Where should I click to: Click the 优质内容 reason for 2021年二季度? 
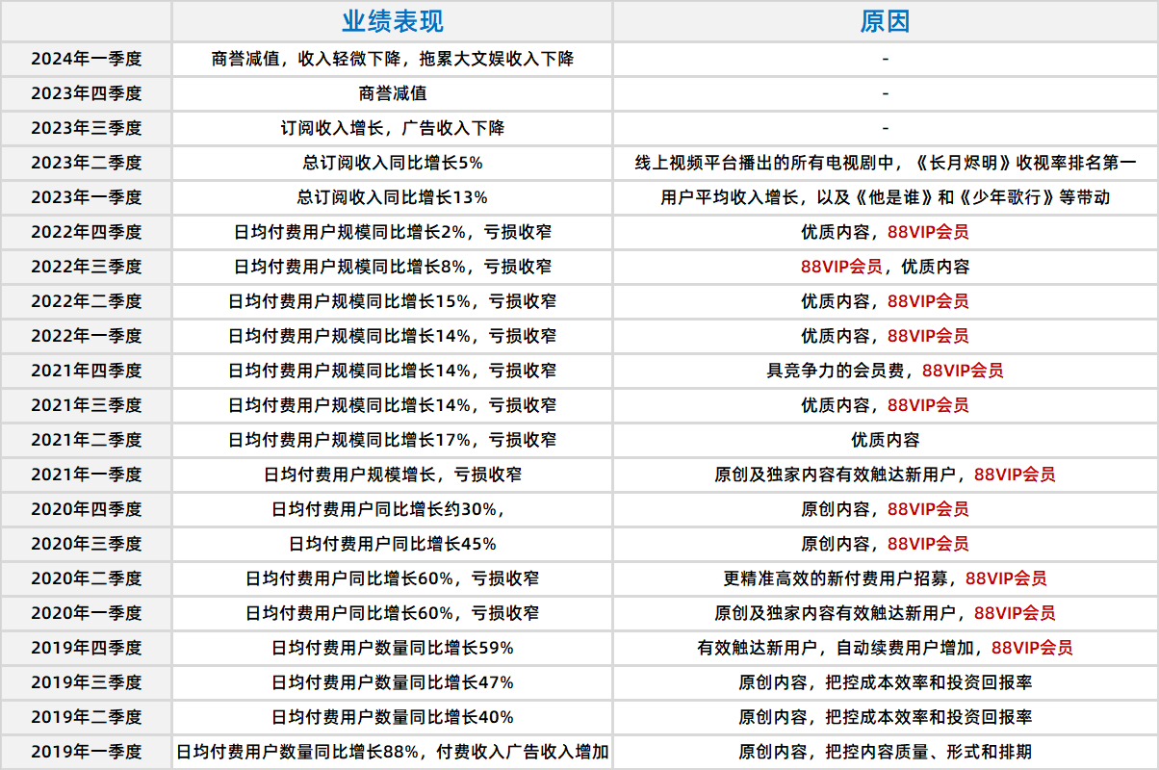[x=886, y=440]
